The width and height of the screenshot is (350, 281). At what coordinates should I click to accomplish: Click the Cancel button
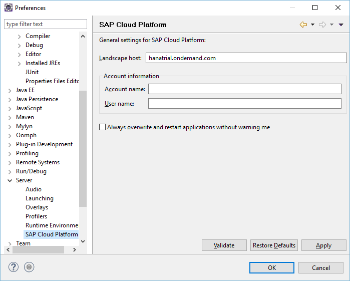pos(321,267)
